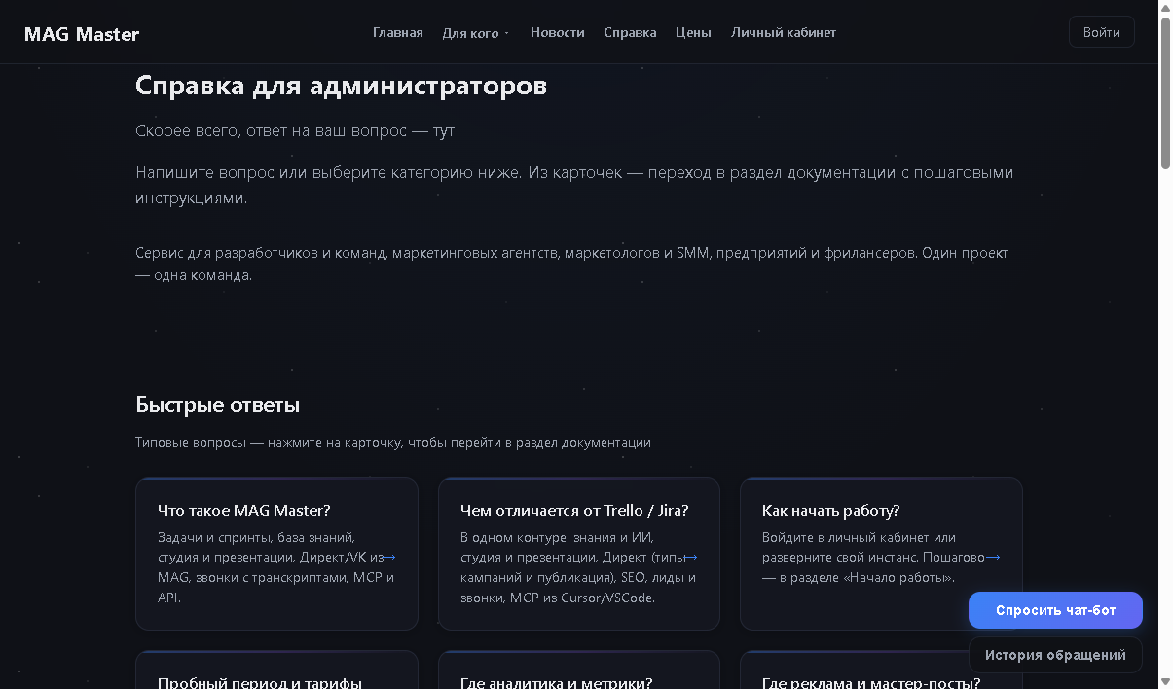Click arrow icon in 'Что такое MAG Master?' card
This screenshot has width=1173, height=689.
388,558
